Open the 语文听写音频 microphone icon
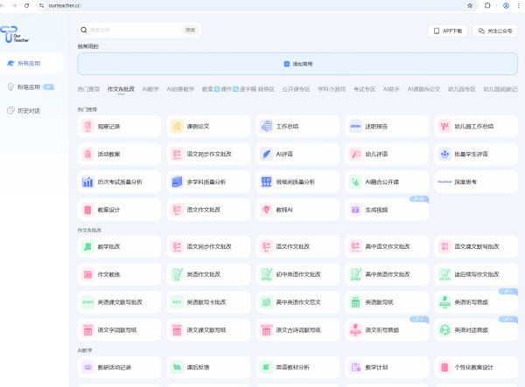The width and height of the screenshot is (525, 387). [355, 330]
